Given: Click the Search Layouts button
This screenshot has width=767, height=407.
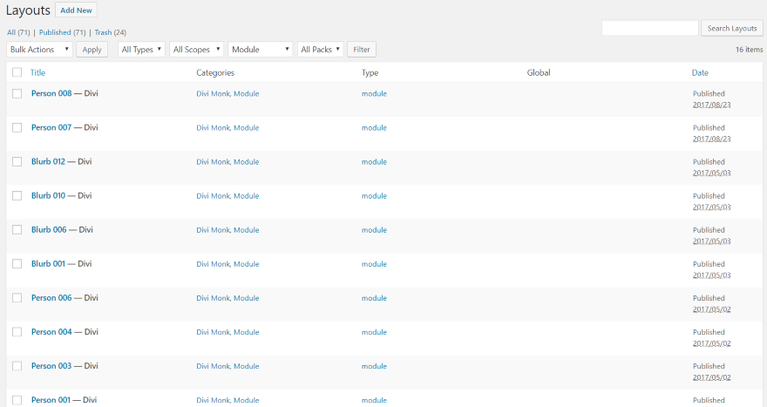Looking at the screenshot, I should [x=732, y=29].
